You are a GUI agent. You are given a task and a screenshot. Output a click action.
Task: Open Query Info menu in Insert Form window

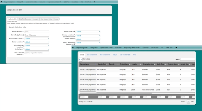coord(43,2)
